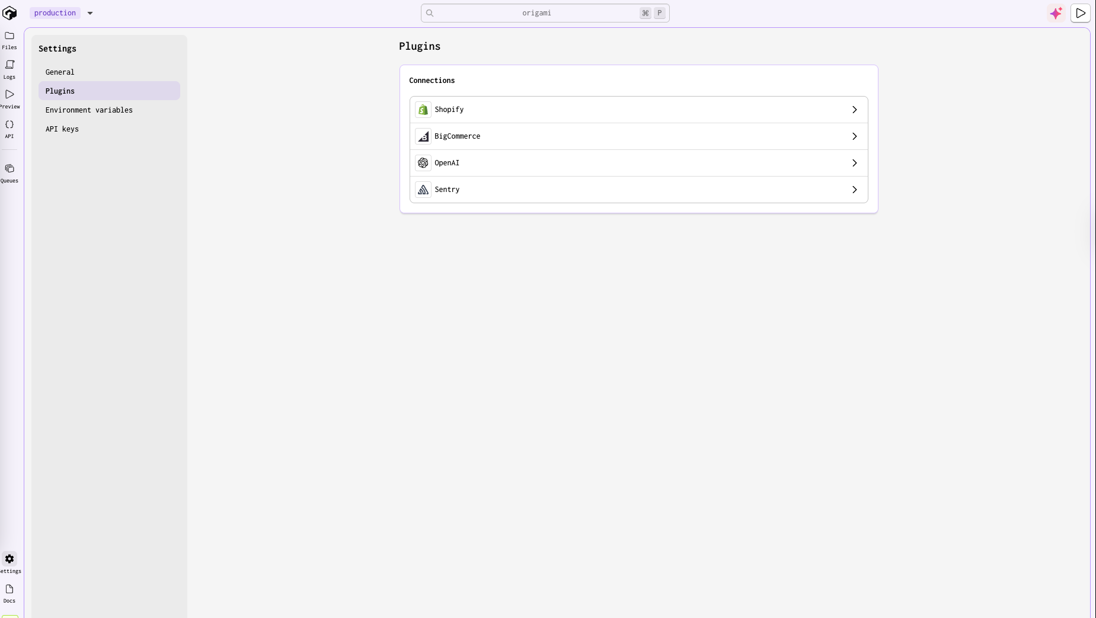1096x618 pixels.
Task: Open Environment variables settings
Action: [109, 110]
